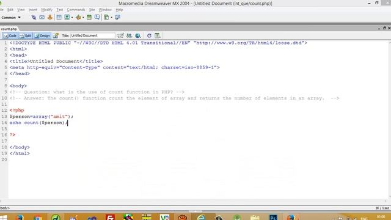
Task: Insert an Email Link
Action: pyautogui.click(x=42, y=17)
